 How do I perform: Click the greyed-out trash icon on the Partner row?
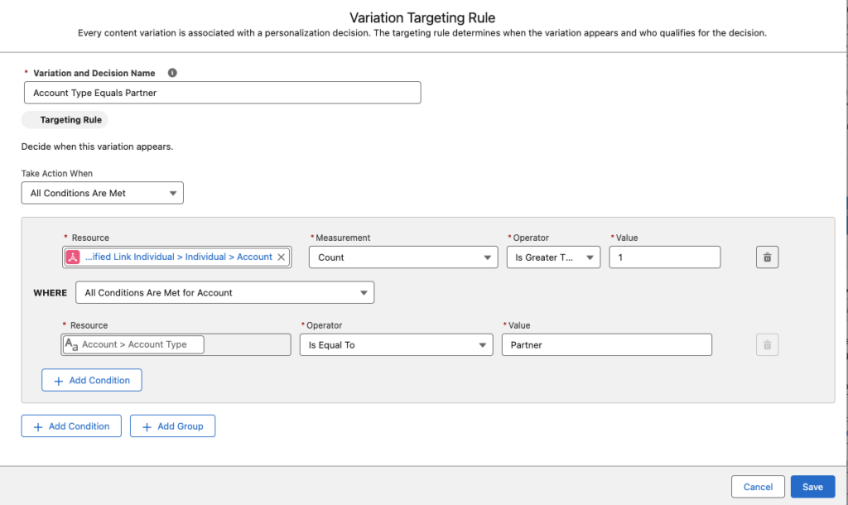pos(767,345)
